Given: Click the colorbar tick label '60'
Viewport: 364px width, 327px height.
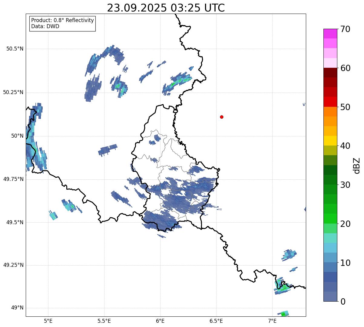Looking at the screenshot, I should pyautogui.click(x=345, y=68).
